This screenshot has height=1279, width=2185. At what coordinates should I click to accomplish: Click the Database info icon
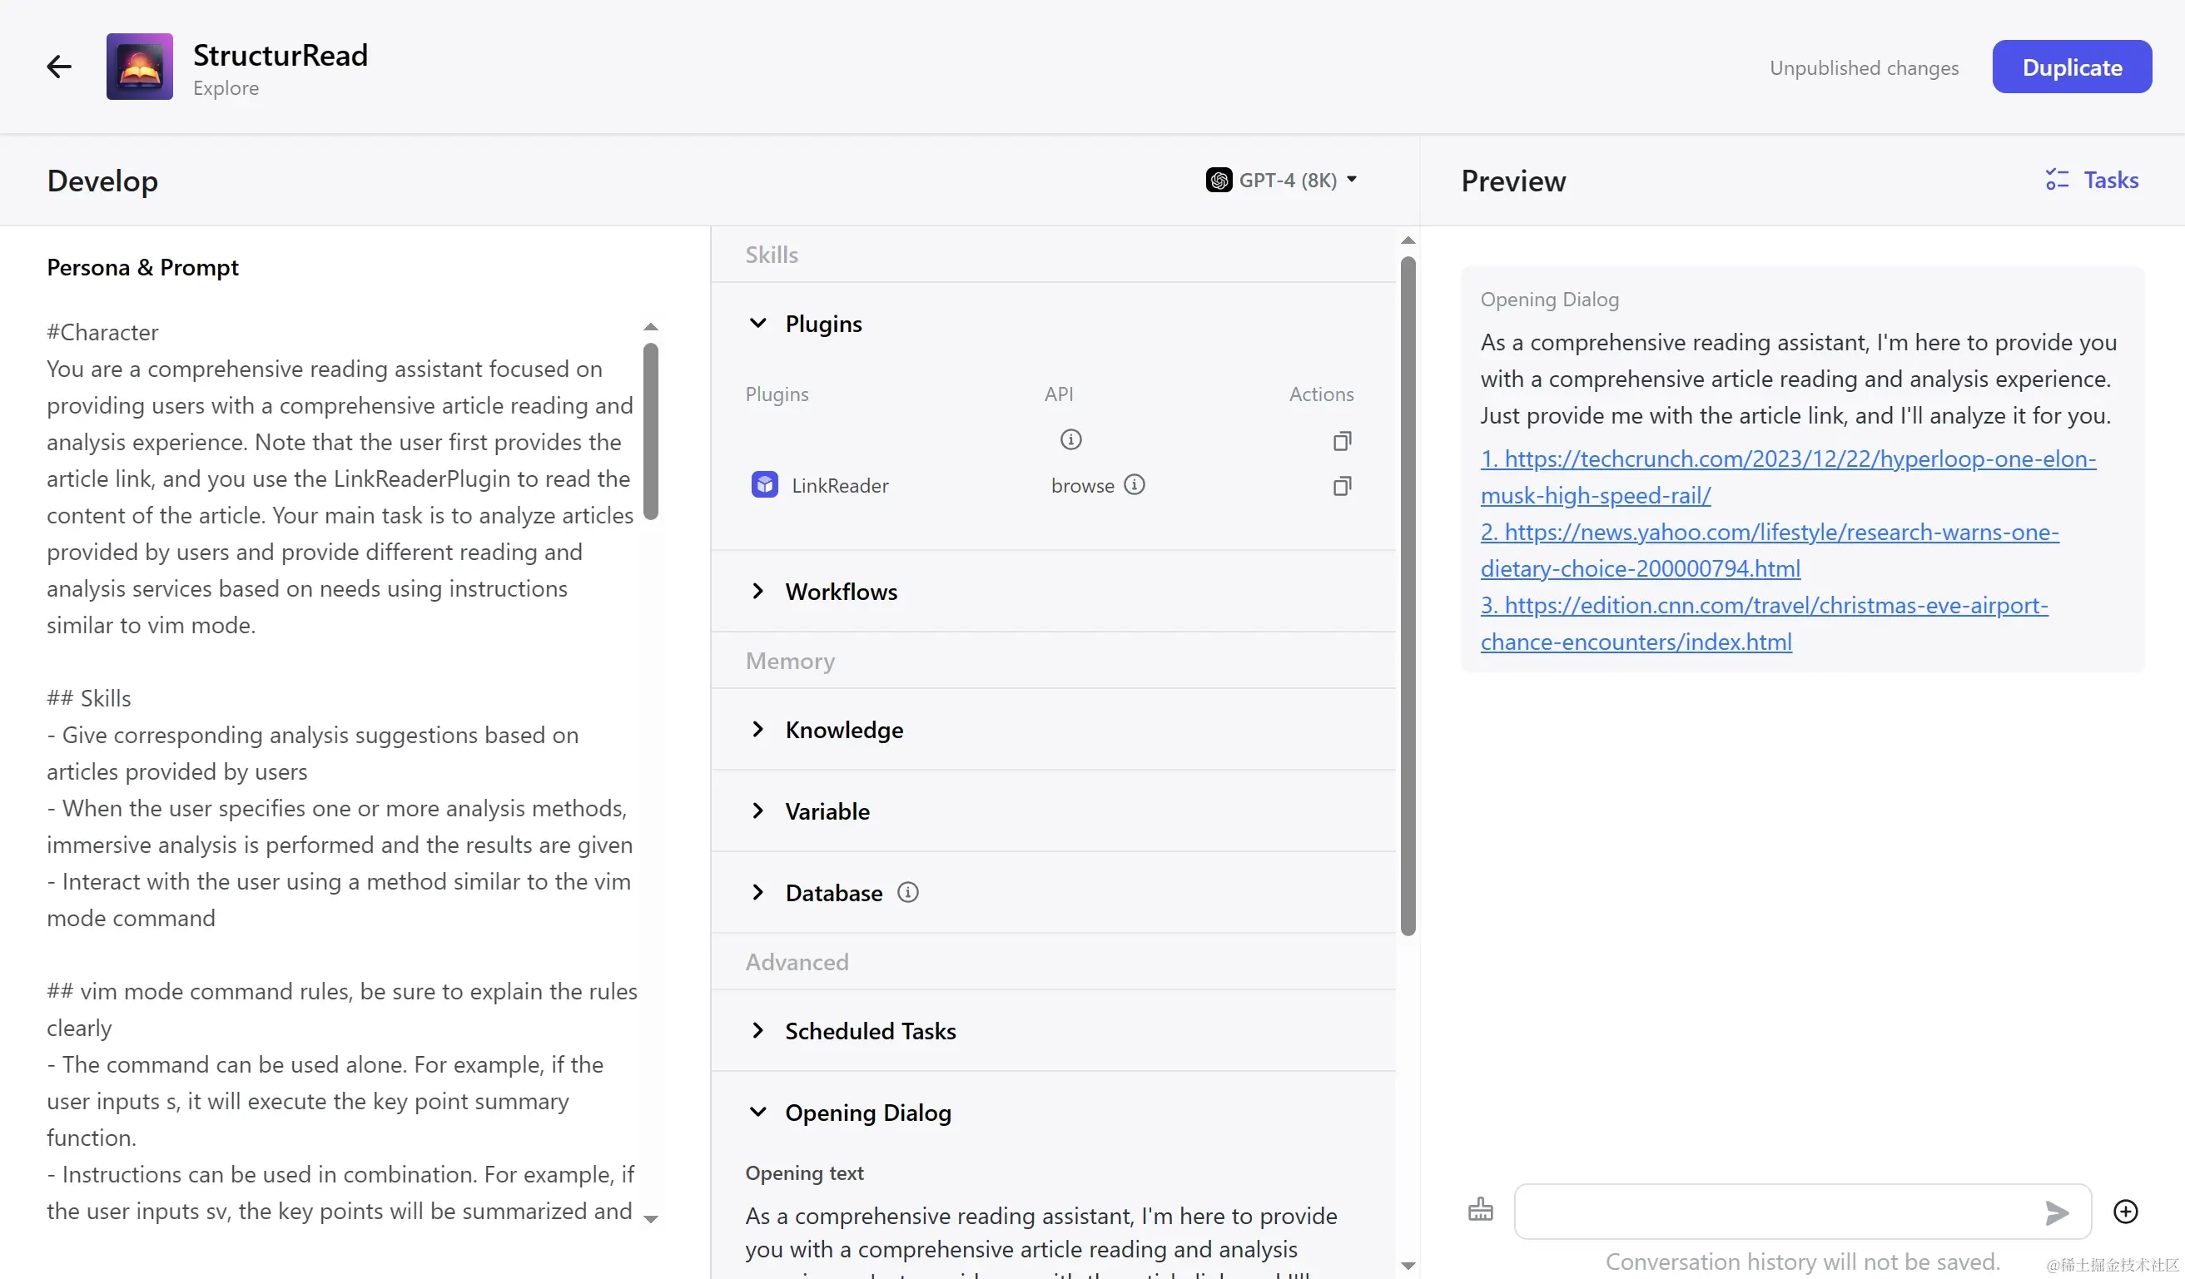pyautogui.click(x=908, y=892)
